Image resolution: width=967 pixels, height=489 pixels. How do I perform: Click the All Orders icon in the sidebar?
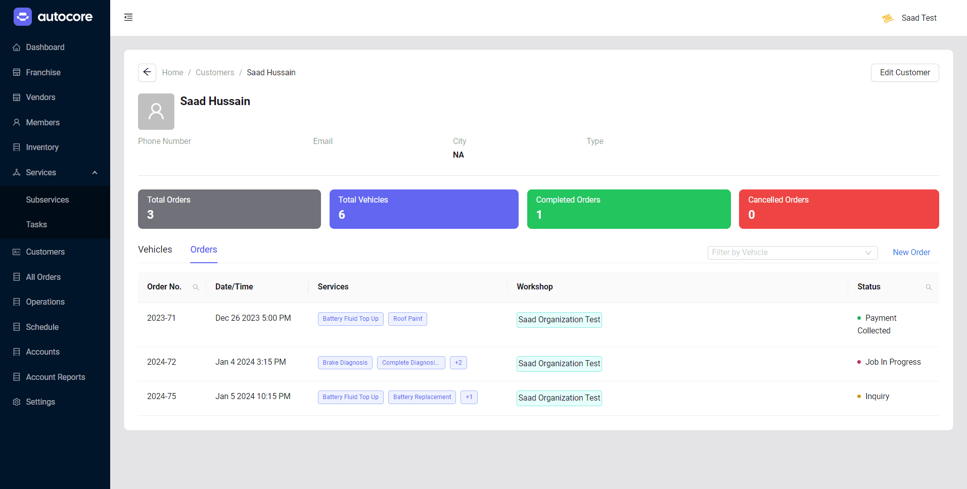[17, 277]
